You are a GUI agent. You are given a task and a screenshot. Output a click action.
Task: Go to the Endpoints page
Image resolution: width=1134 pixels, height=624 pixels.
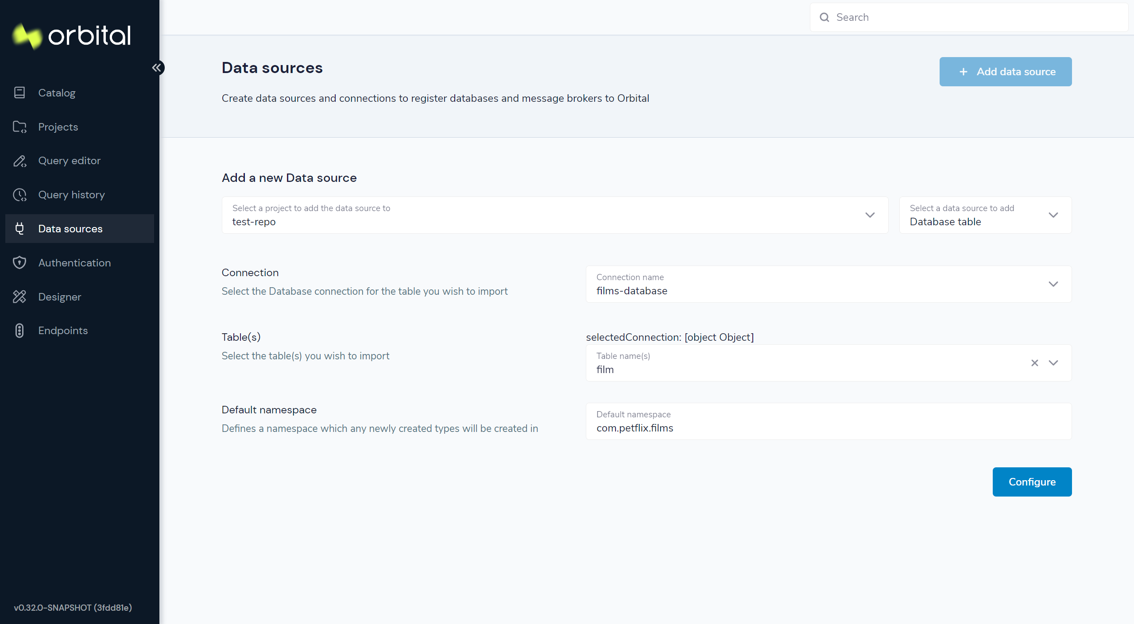[80, 331]
